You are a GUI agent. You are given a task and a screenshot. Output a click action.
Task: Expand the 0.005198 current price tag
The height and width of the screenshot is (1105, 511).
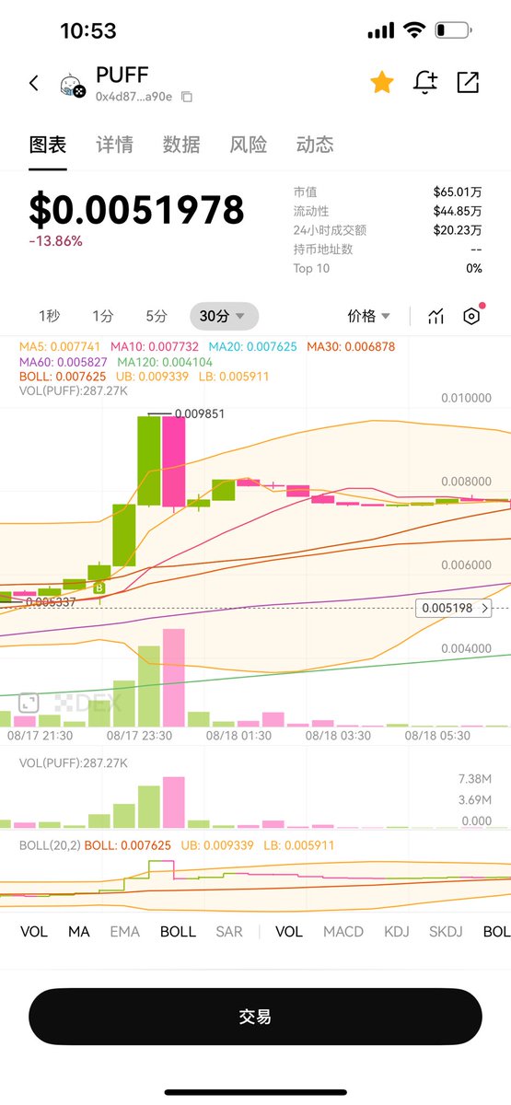[454, 608]
